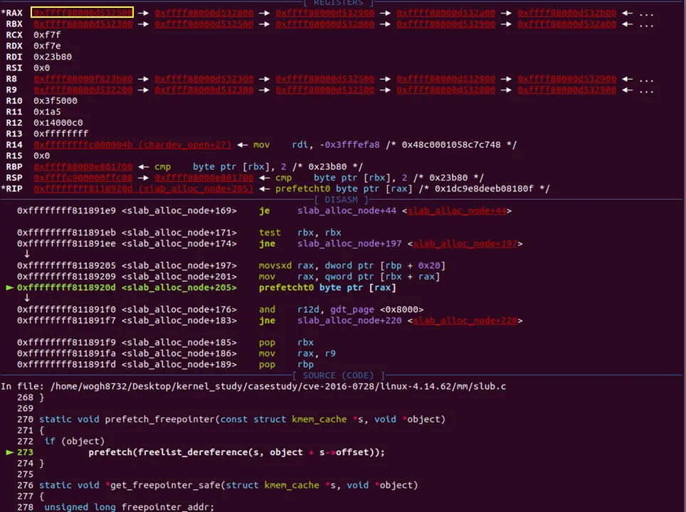This screenshot has width=686, height=512.
Task: Click the slab_alloc_node+197 jump target link
Action: [x=465, y=243]
